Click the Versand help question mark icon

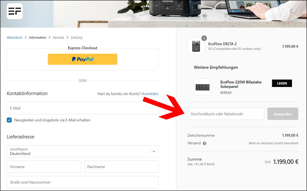tap(204, 143)
